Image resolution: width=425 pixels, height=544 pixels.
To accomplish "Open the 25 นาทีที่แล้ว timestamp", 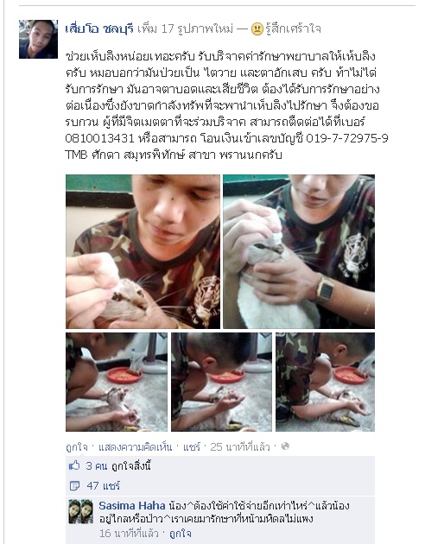I will (x=240, y=447).
